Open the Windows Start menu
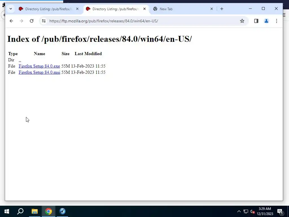Screen dimensions: 289x217 (7, 211)
